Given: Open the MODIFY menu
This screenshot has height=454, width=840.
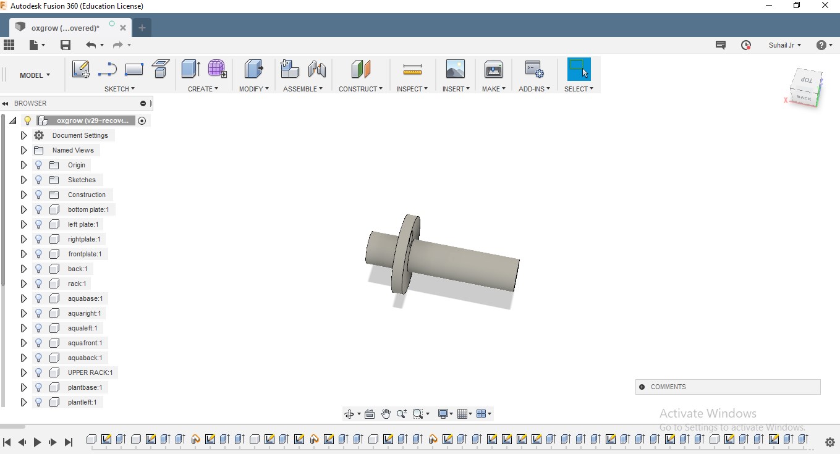Looking at the screenshot, I should click(254, 89).
